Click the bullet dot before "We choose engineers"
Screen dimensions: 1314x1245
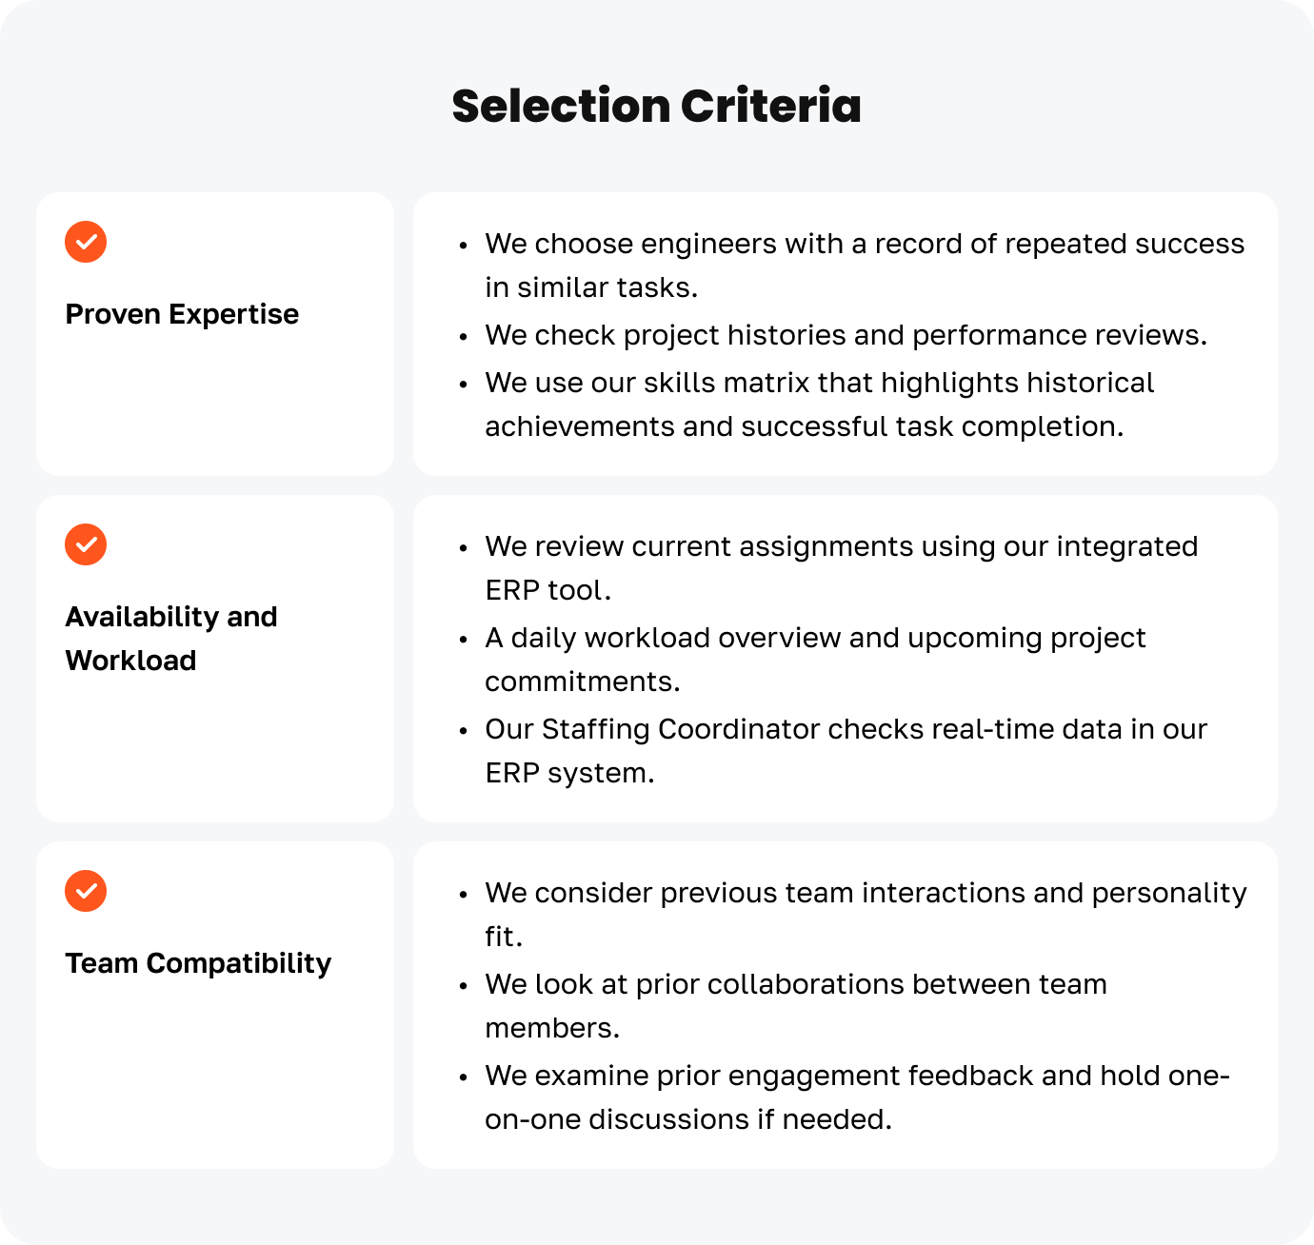[x=464, y=246]
